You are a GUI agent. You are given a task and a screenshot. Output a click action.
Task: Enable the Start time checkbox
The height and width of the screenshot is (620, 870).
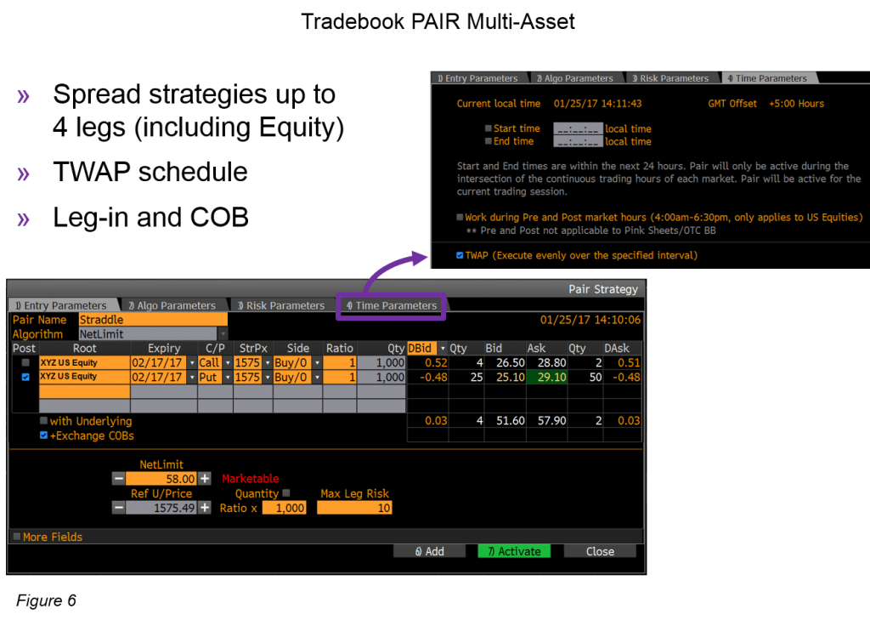489,128
